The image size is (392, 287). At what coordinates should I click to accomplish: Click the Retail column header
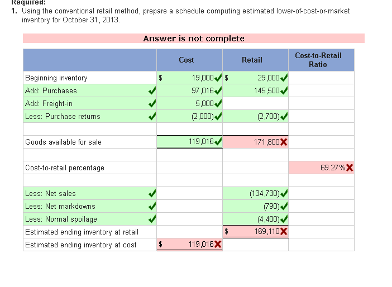pyautogui.click(x=255, y=60)
